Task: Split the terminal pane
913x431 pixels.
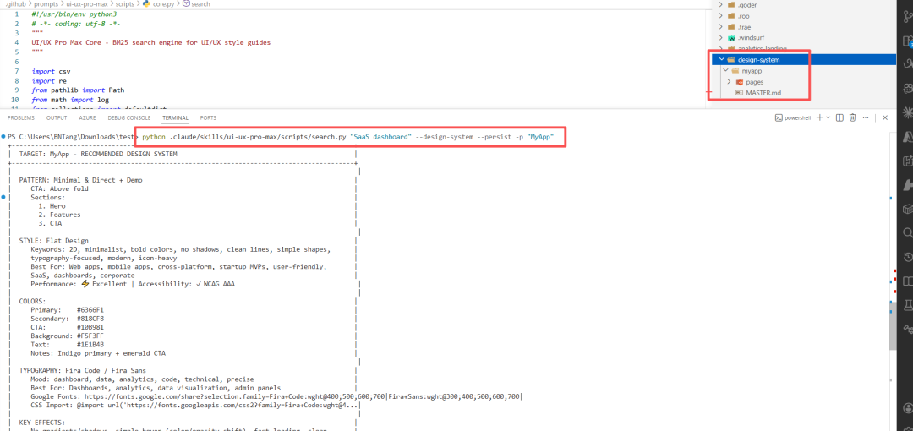Action: [x=839, y=117]
